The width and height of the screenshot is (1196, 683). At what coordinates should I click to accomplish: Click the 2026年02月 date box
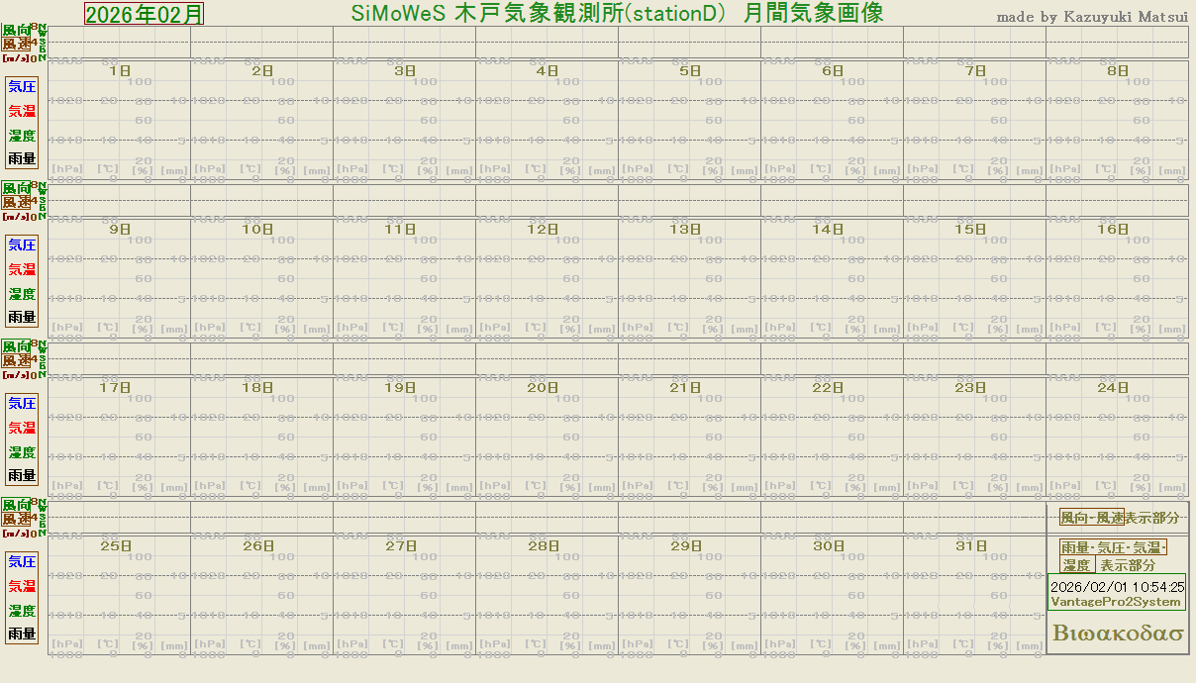tap(144, 14)
